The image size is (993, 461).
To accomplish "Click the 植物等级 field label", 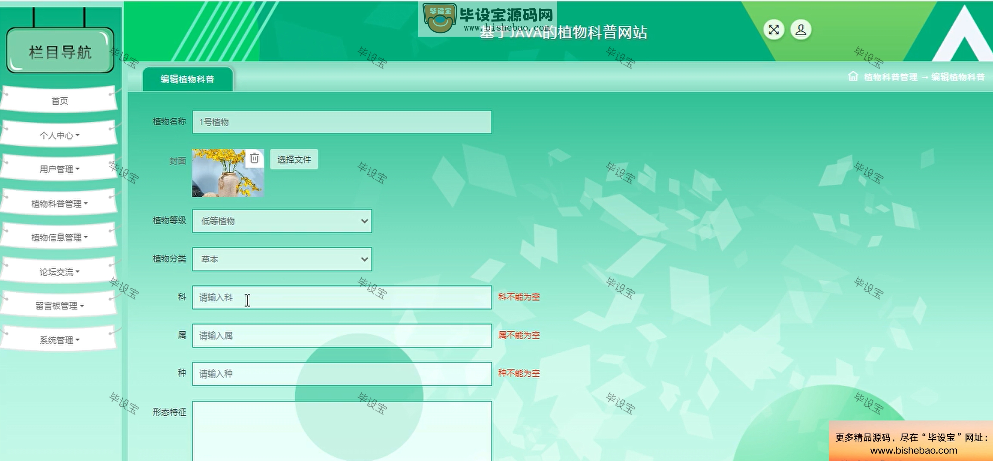I will [x=169, y=221].
